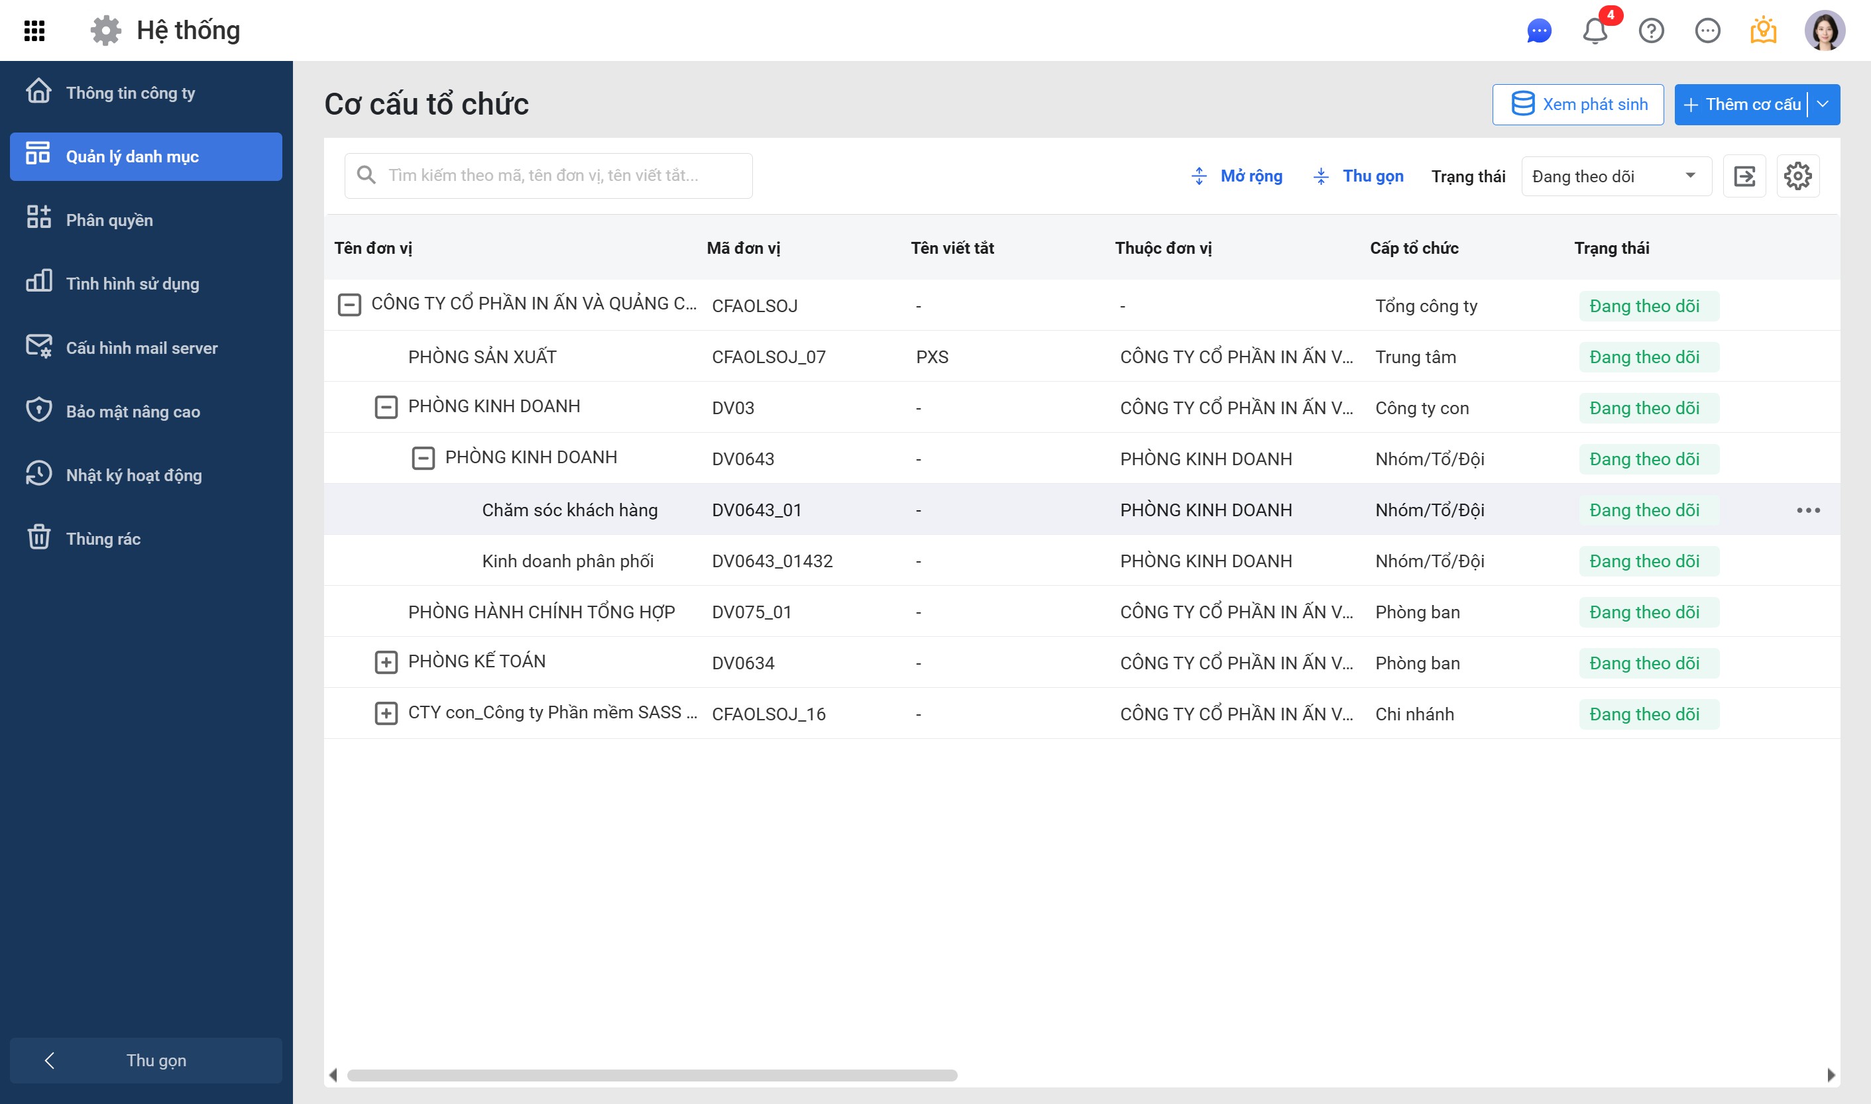Click the sidebar collapse chevron icon
Screen dimensions: 1871x1104
tap(49, 1060)
